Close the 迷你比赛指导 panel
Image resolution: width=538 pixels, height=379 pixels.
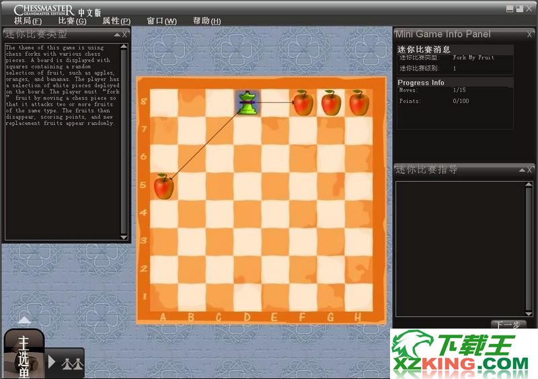click(x=529, y=170)
